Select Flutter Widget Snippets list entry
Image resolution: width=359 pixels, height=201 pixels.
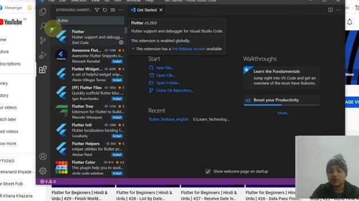[89, 74]
